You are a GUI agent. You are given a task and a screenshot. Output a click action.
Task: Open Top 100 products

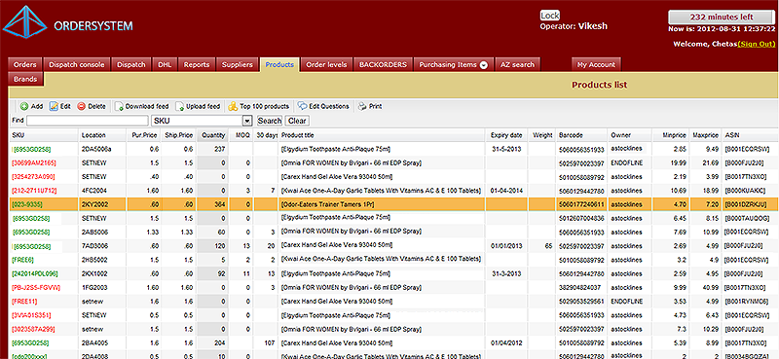tap(258, 106)
